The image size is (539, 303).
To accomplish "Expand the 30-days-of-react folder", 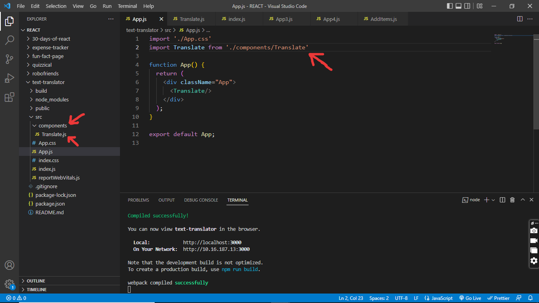I will [x=69, y=39].
